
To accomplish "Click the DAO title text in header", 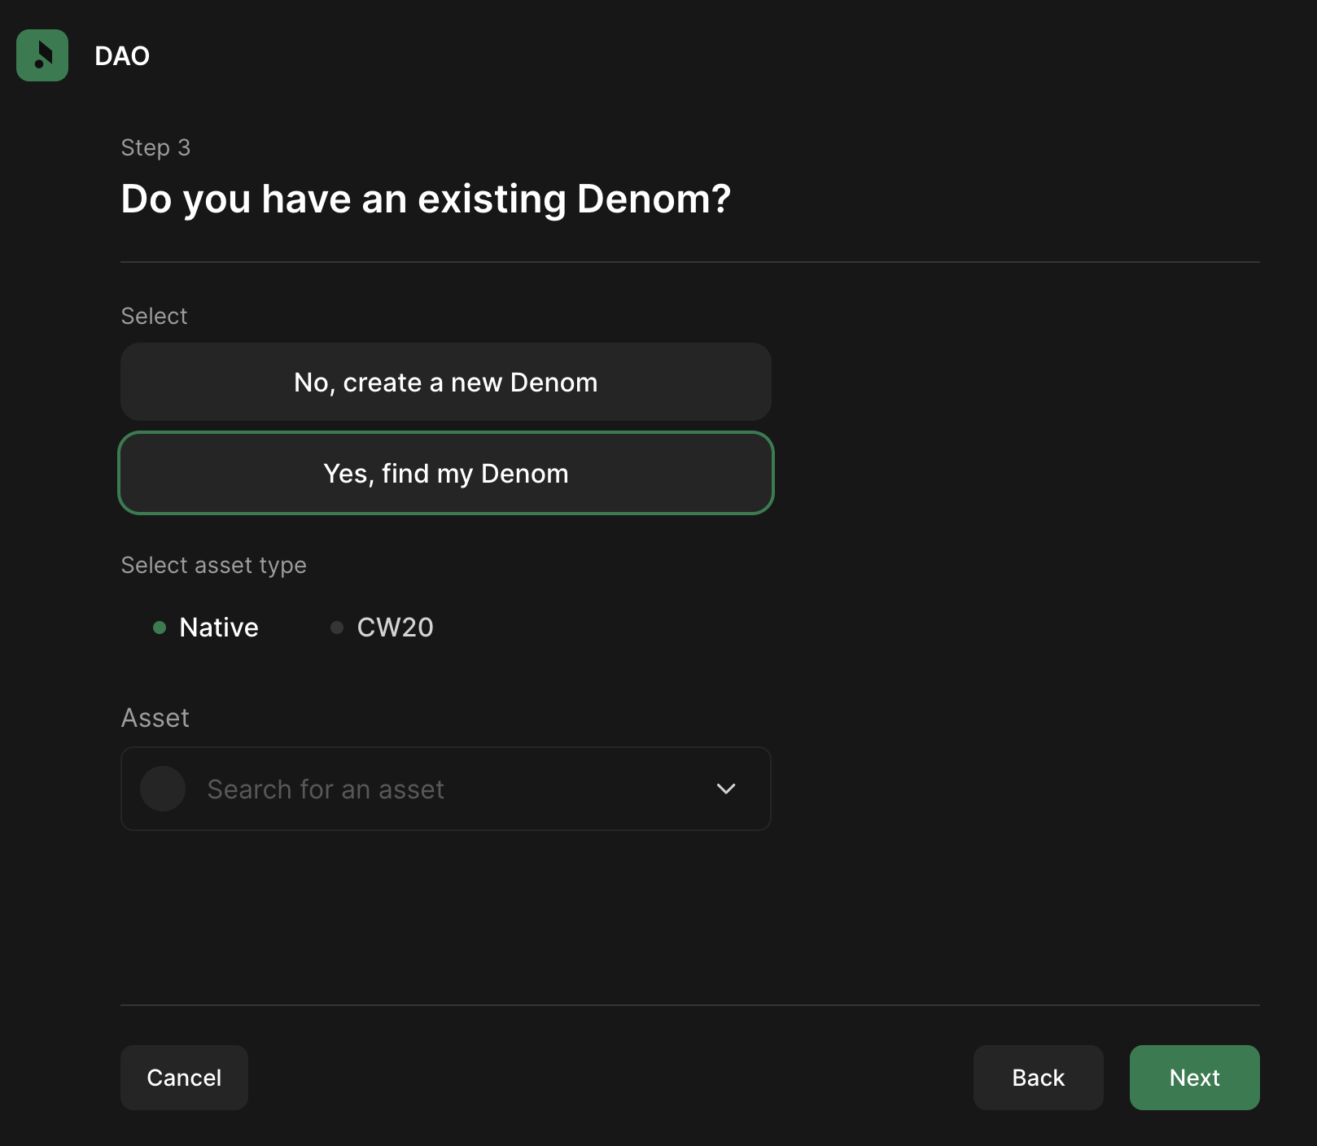I will pyautogui.click(x=122, y=56).
